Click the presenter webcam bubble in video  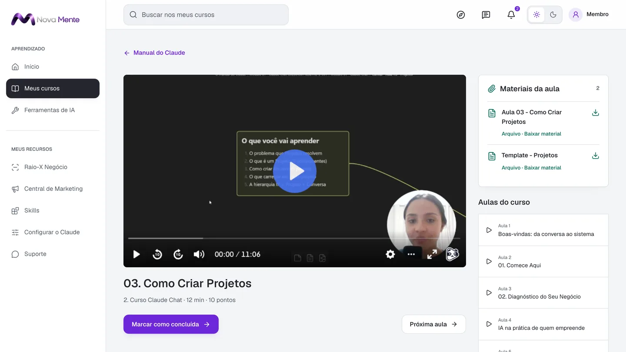pyautogui.click(x=421, y=225)
